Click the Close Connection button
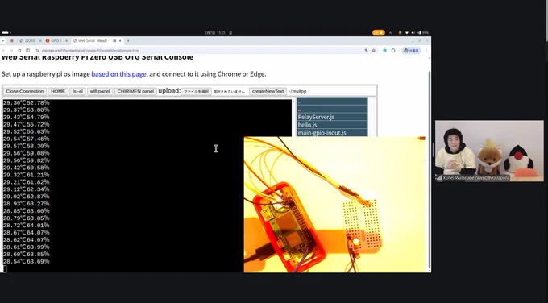Viewport: 548px width, 303px height. click(x=24, y=91)
